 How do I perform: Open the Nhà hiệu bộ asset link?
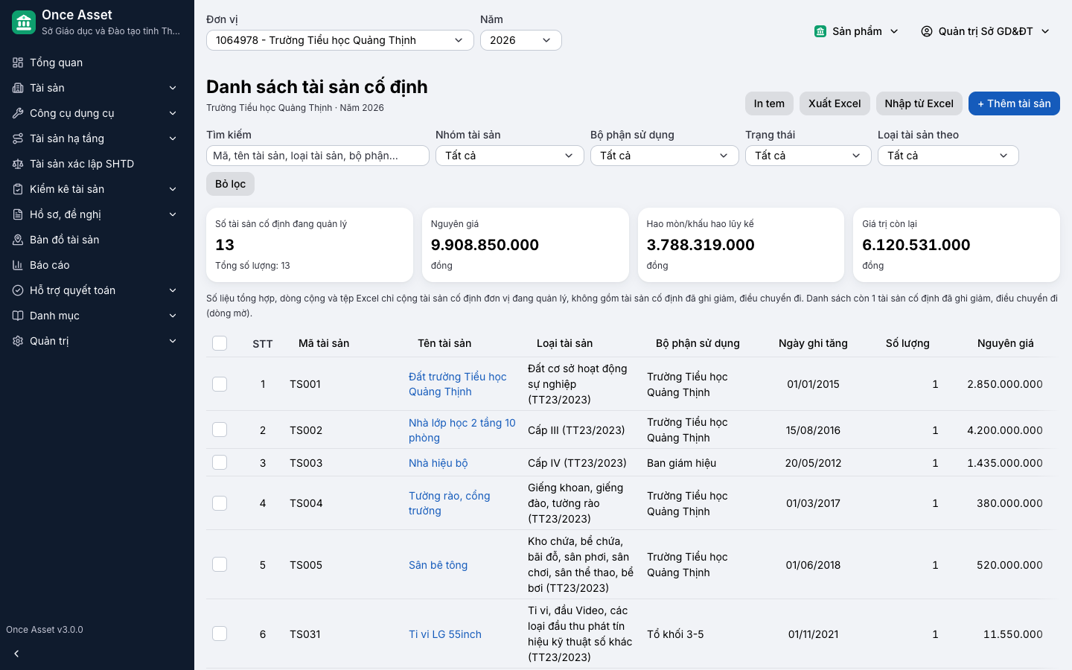click(438, 463)
